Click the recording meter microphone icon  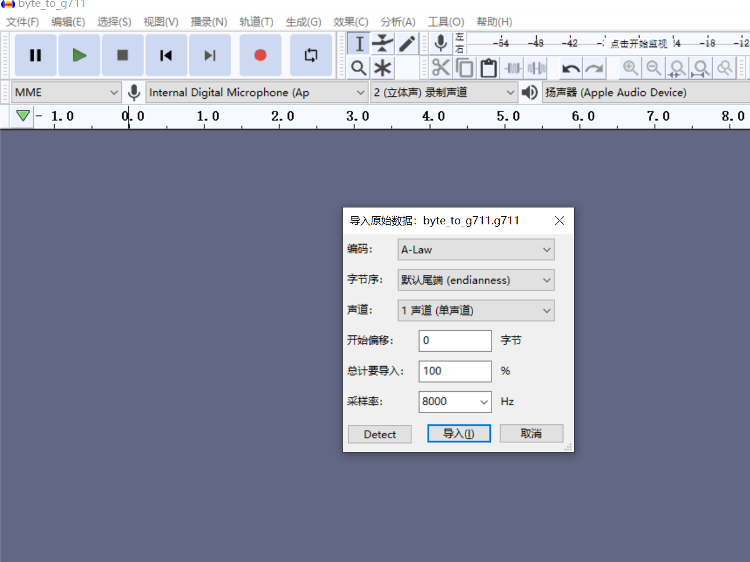pyautogui.click(x=441, y=44)
